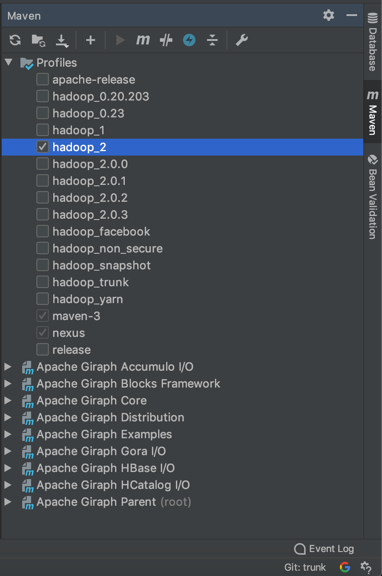This screenshot has height=576, width=382.
Task: Open the Bean Validation side tab
Action: [372, 197]
